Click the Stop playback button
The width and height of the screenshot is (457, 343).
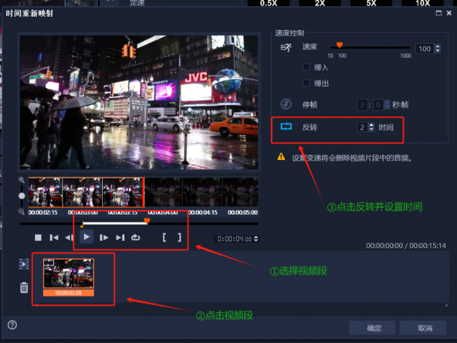click(38, 237)
